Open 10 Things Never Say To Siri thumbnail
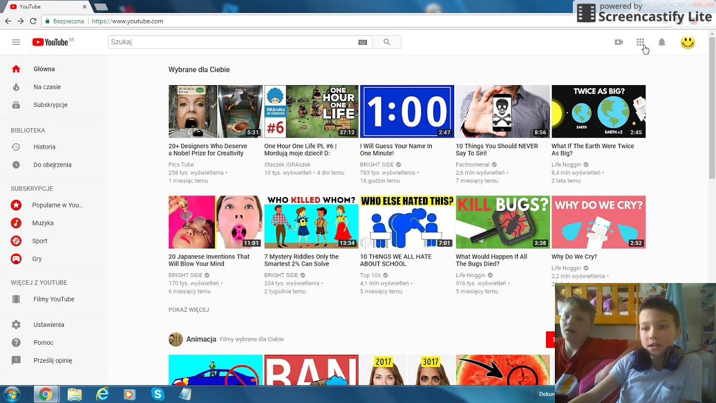 (503, 111)
